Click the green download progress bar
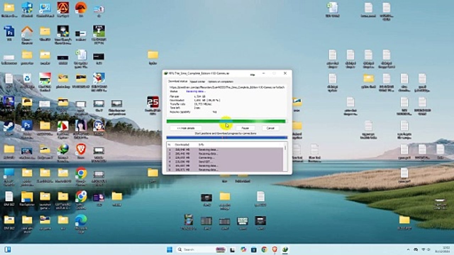 (226, 121)
